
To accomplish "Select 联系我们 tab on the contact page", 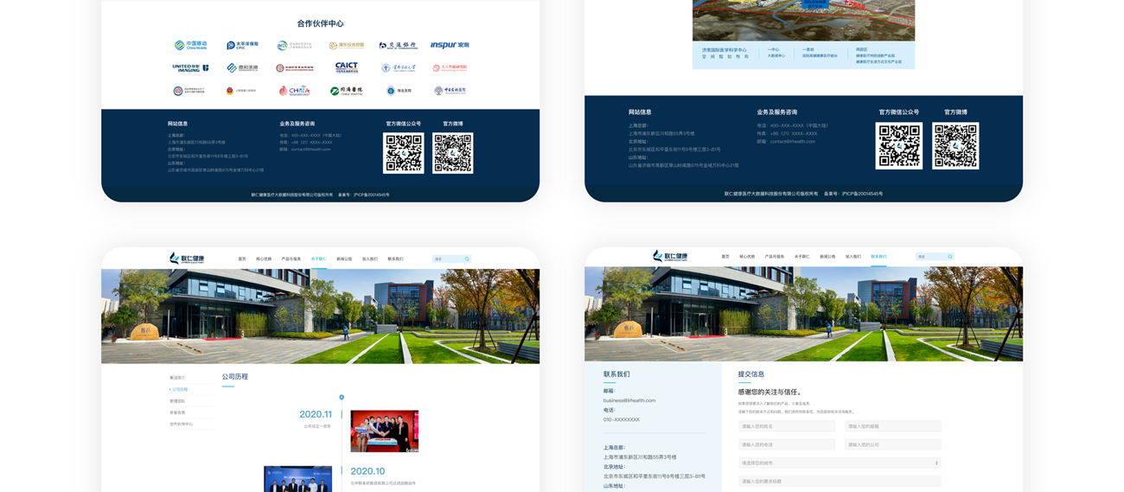I will [x=878, y=257].
